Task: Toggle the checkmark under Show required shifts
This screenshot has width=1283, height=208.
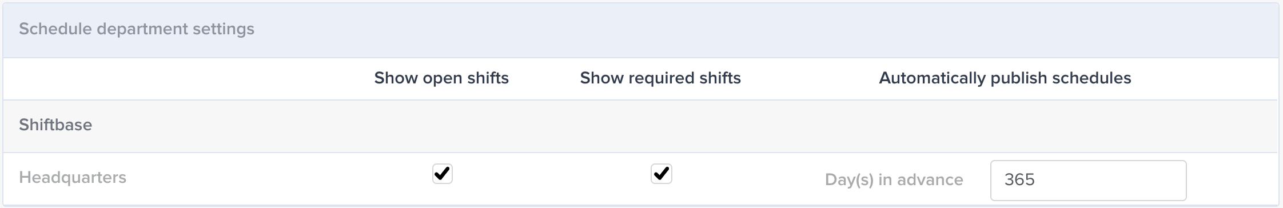Action: (661, 174)
